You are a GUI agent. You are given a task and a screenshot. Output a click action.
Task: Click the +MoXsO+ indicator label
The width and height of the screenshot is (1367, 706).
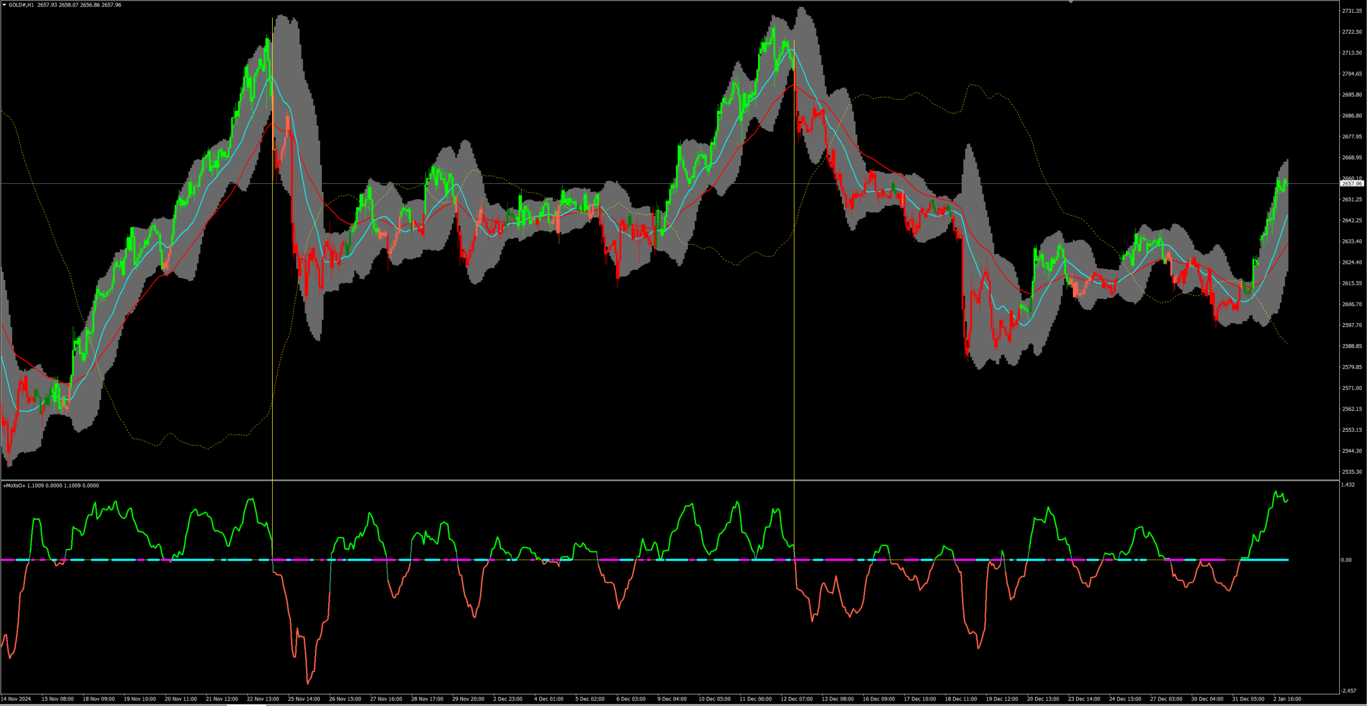(x=14, y=485)
